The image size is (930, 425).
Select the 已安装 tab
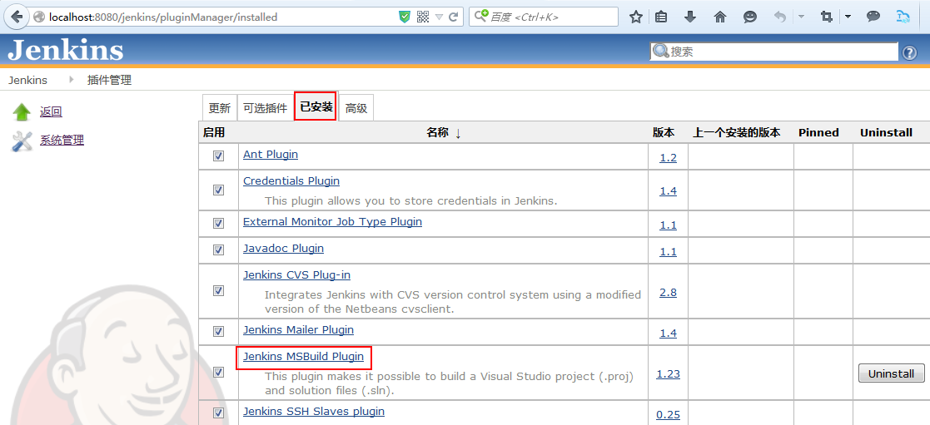pyautogui.click(x=316, y=106)
